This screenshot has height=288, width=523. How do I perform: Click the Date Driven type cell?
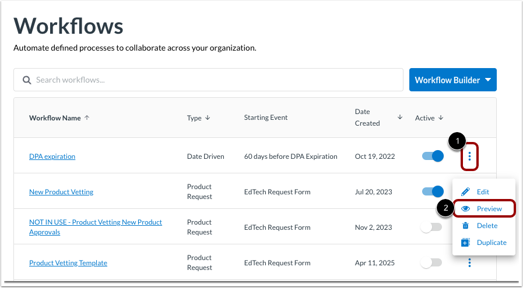[205, 156]
